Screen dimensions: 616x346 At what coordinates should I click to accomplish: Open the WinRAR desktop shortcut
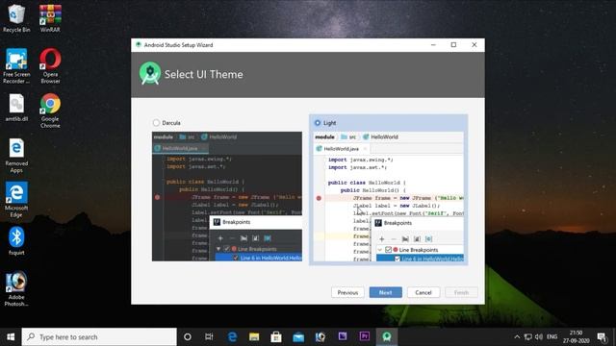click(x=50, y=18)
